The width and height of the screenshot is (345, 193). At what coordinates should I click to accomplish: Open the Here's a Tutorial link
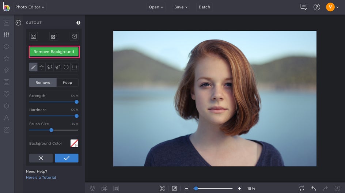coord(41,177)
